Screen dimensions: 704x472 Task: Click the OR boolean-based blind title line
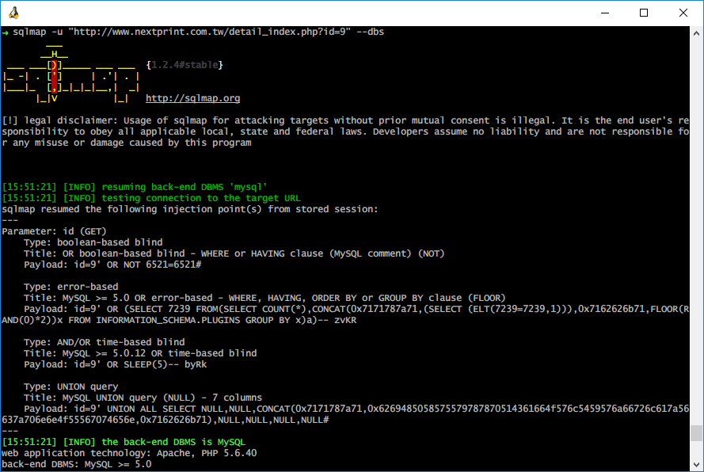pyautogui.click(x=234, y=253)
